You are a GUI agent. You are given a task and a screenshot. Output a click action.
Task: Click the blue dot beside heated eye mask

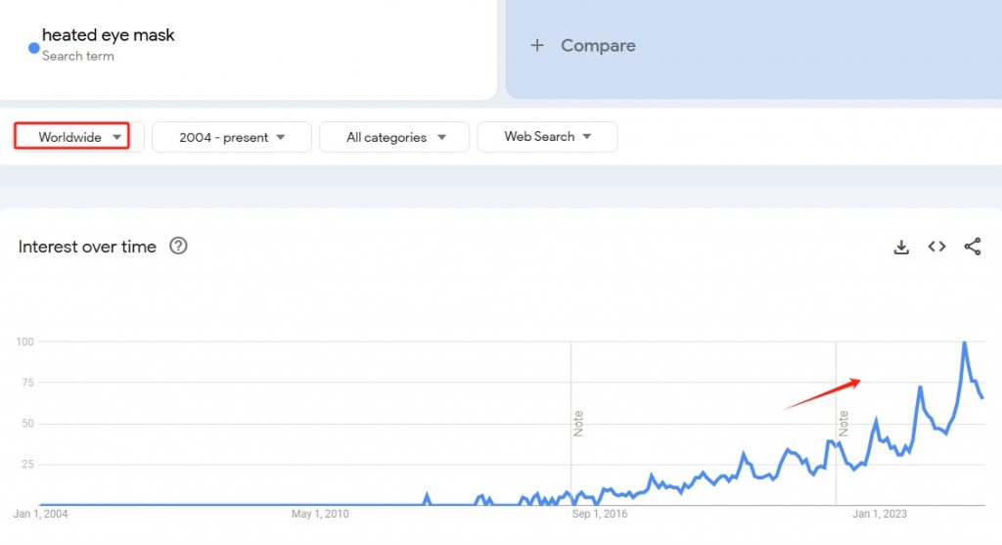pyautogui.click(x=33, y=46)
